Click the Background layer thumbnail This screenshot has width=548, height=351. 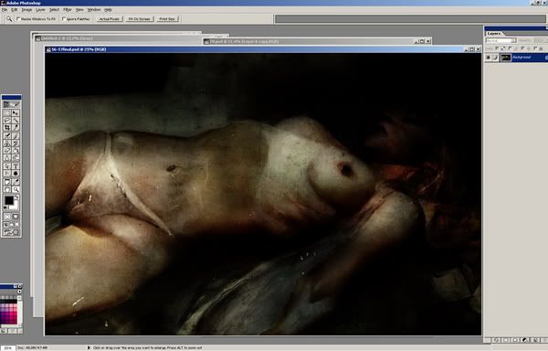[506, 58]
